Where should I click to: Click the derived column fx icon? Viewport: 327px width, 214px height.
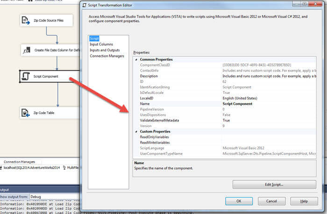27,50
